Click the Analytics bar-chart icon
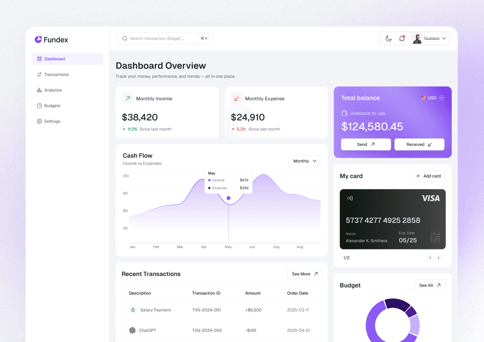The height and width of the screenshot is (342, 484). [39, 90]
